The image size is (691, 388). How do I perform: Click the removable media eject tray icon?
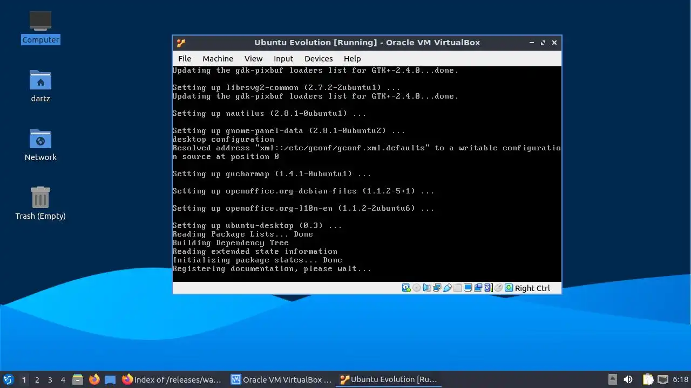click(612, 379)
